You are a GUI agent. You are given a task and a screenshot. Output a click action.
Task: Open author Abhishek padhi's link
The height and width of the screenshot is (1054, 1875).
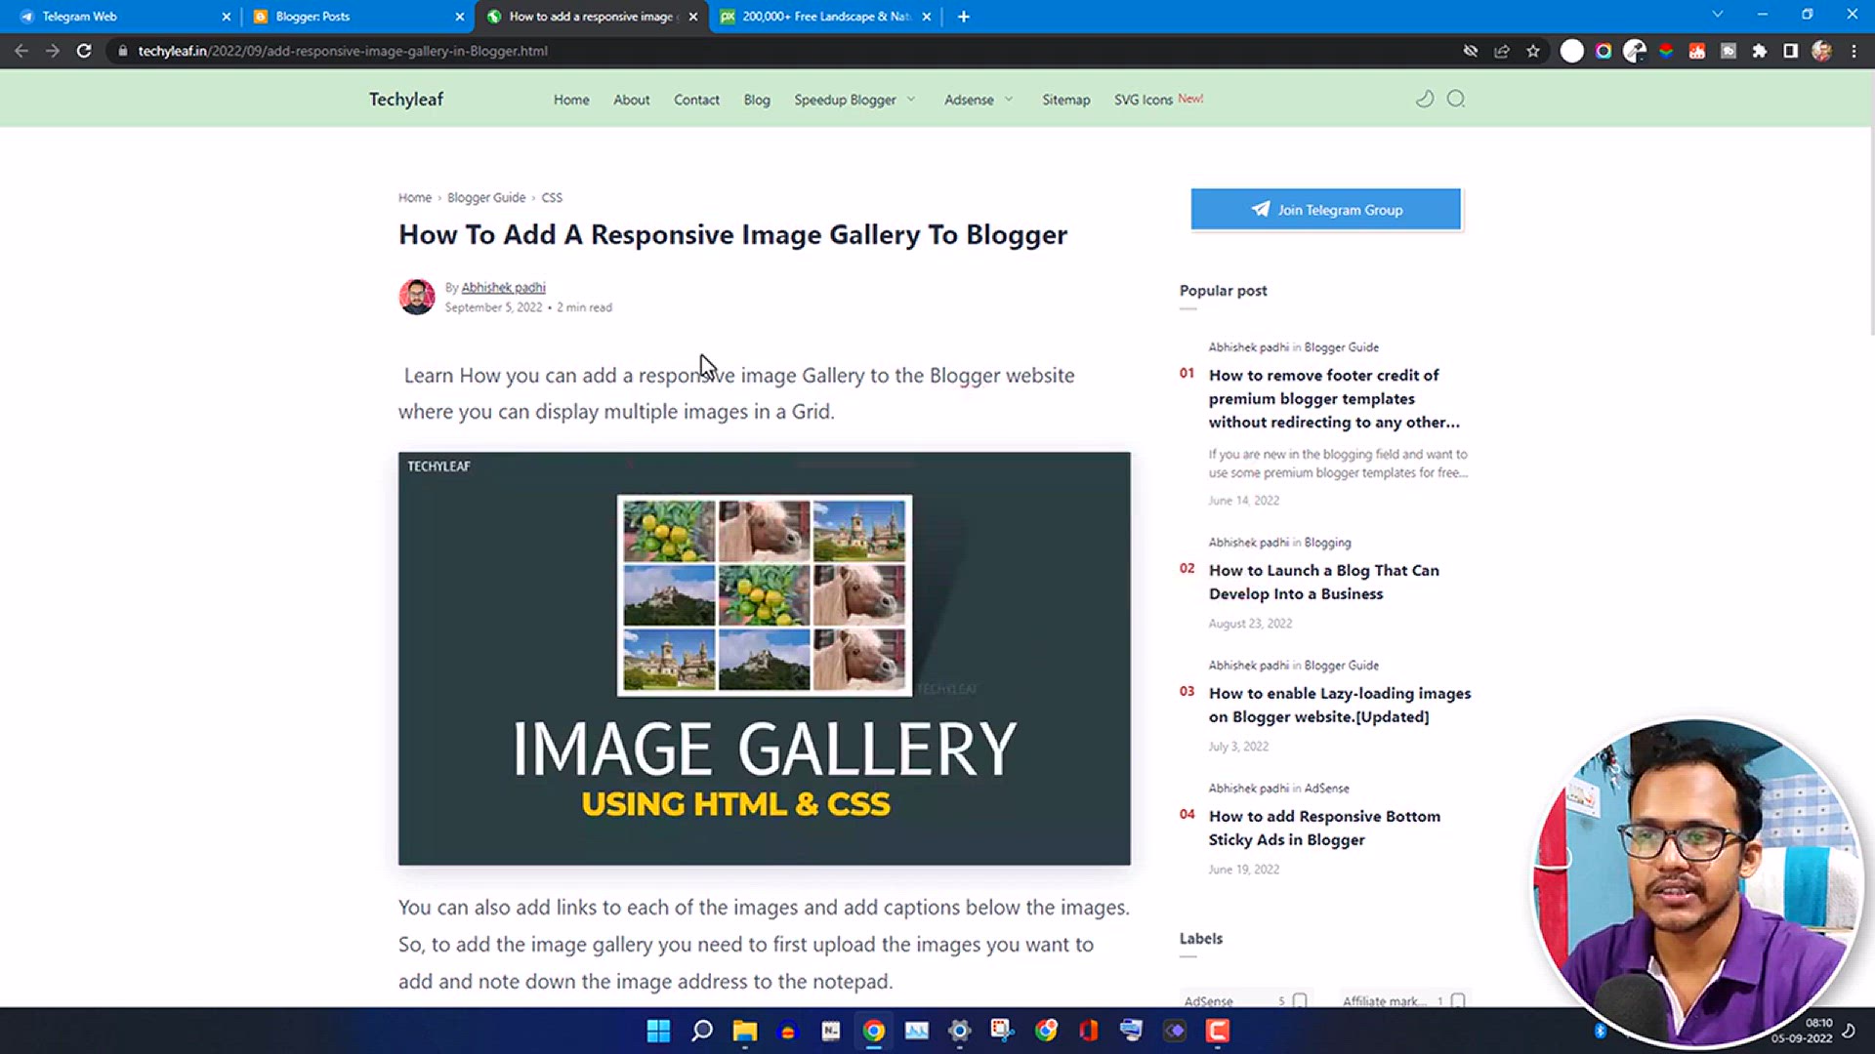(503, 287)
